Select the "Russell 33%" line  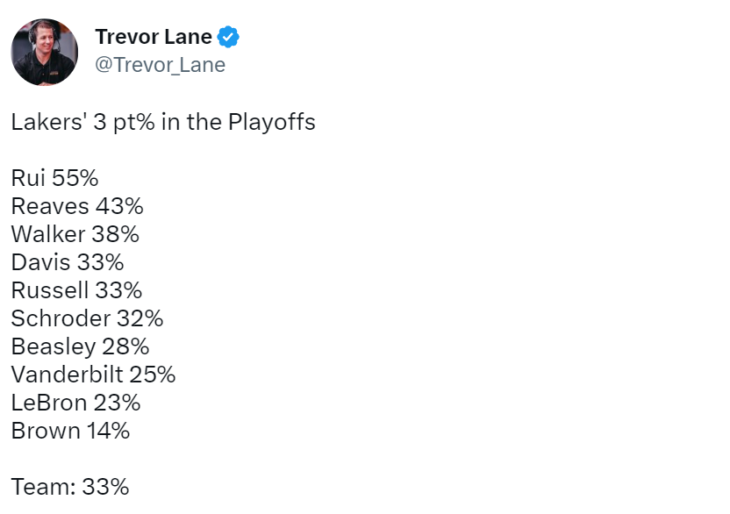[x=76, y=290]
